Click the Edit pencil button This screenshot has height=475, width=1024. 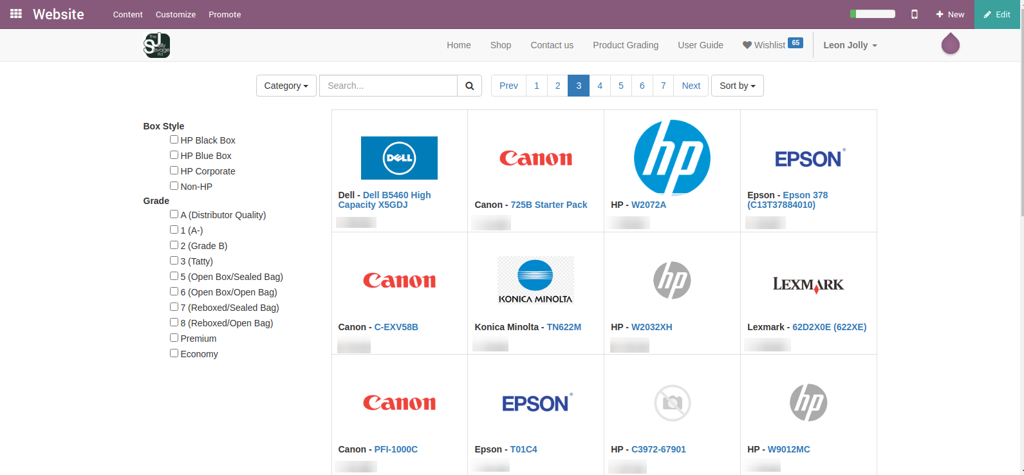pyautogui.click(x=997, y=14)
